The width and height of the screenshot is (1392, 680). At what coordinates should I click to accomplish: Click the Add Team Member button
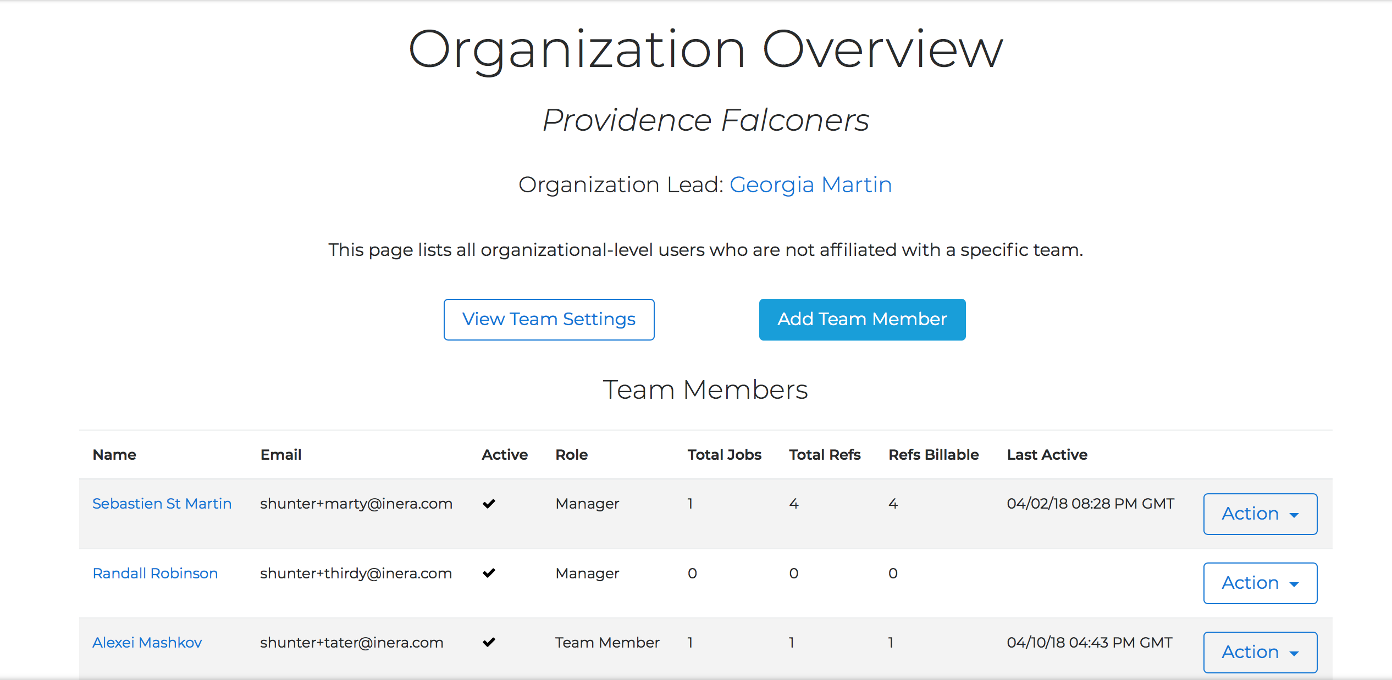tap(862, 320)
